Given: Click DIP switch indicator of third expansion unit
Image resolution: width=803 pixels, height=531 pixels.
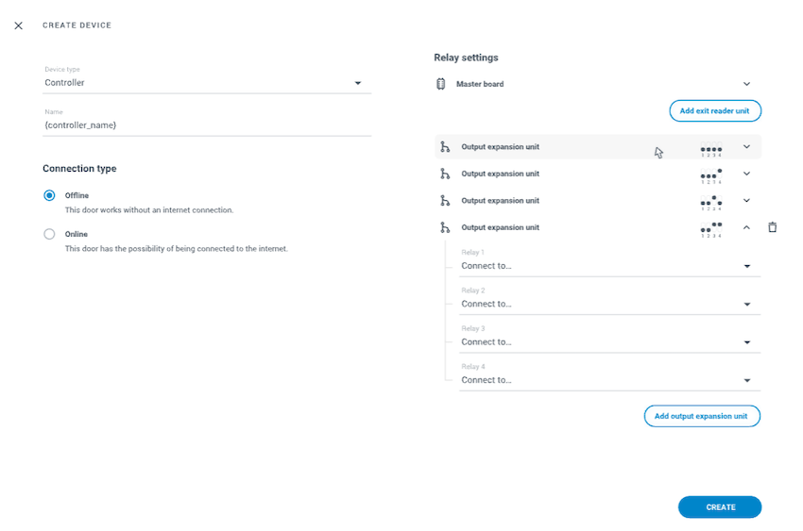Looking at the screenshot, I should coord(711,203).
